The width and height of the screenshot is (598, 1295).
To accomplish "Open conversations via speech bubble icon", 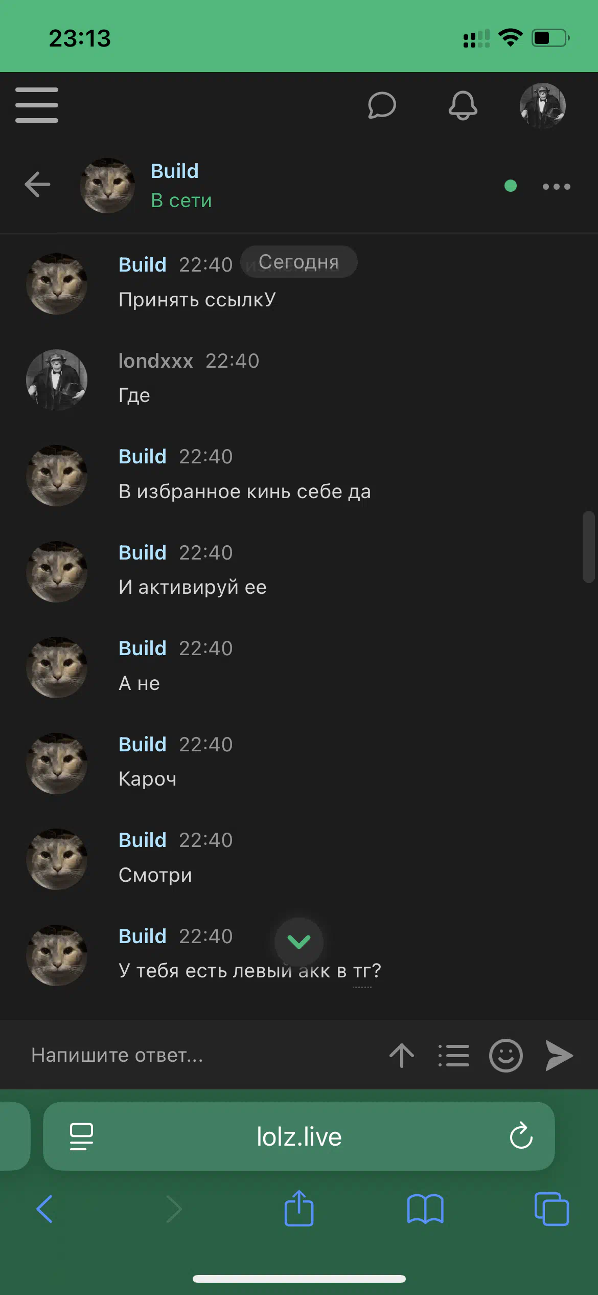I will [x=382, y=105].
